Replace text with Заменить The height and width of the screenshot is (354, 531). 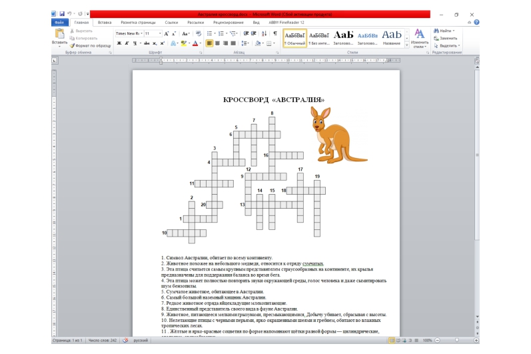pos(446,38)
